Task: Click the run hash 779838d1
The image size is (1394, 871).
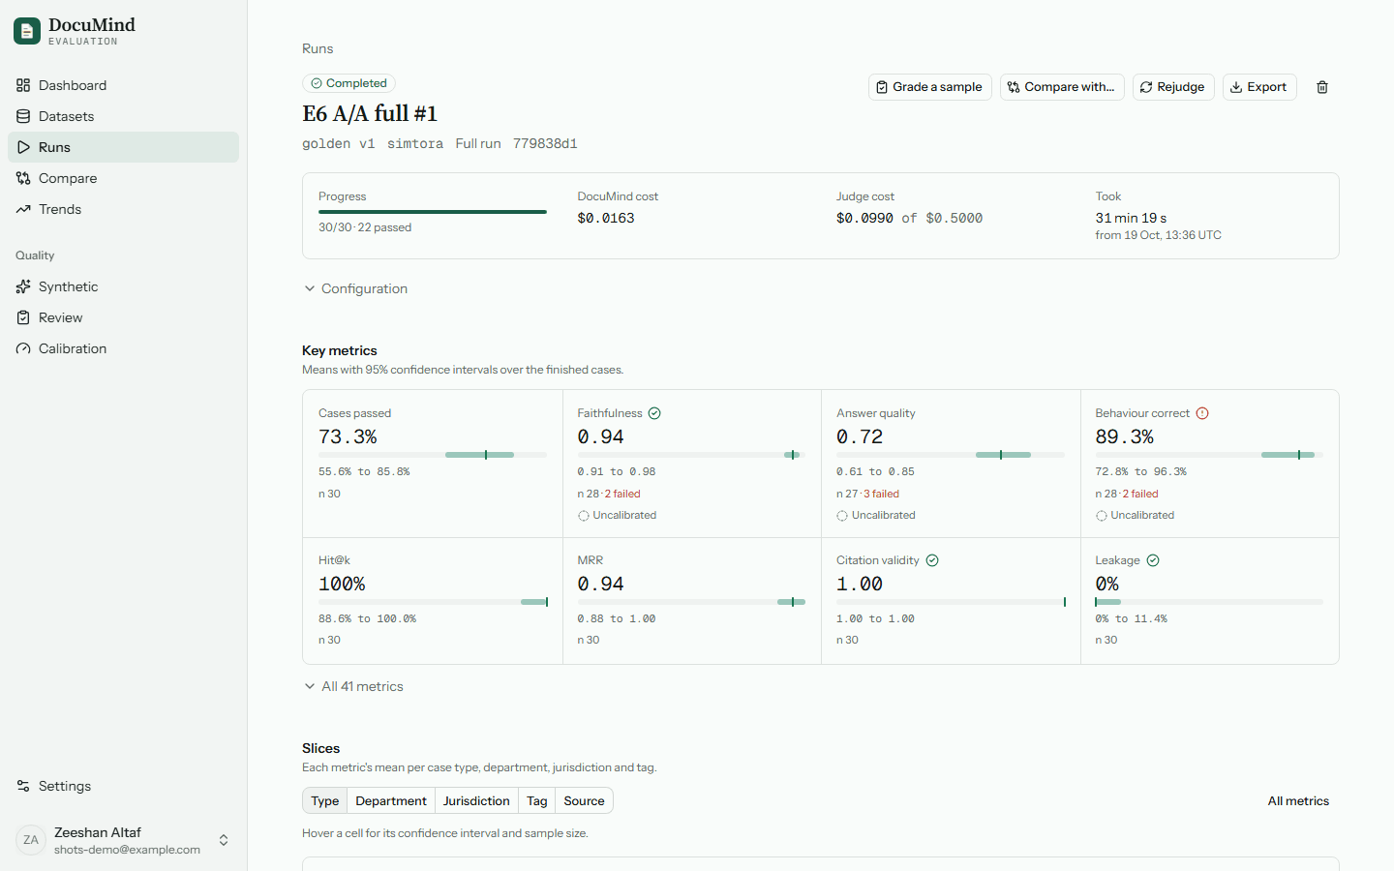Action: 545,143
